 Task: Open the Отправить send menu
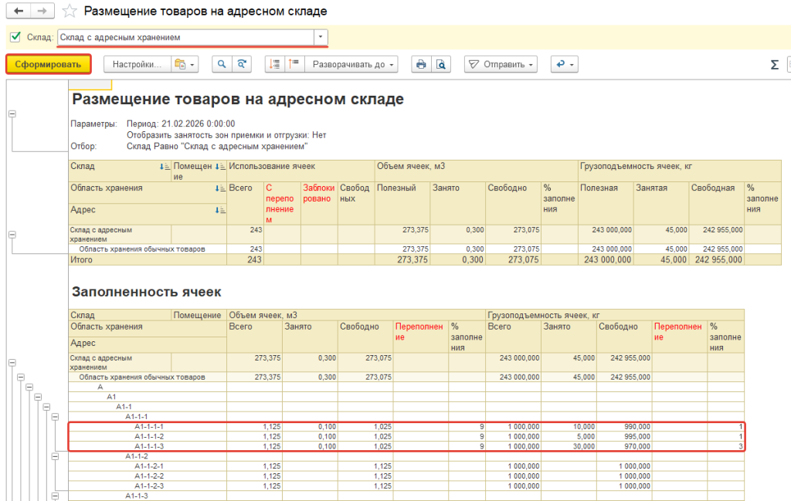[x=501, y=65]
